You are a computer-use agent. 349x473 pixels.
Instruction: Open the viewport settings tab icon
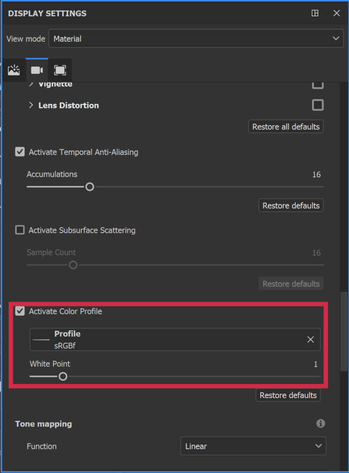(60, 70)
